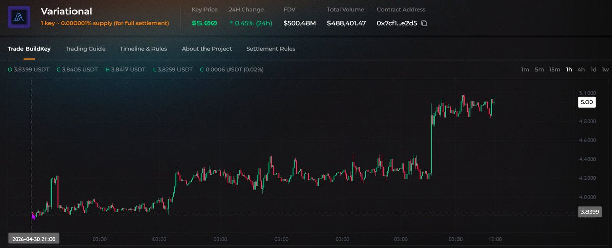612x248 pixels.
Task: Click the 2026-04-30 21:00 time label
Action: tap(34, 239)
